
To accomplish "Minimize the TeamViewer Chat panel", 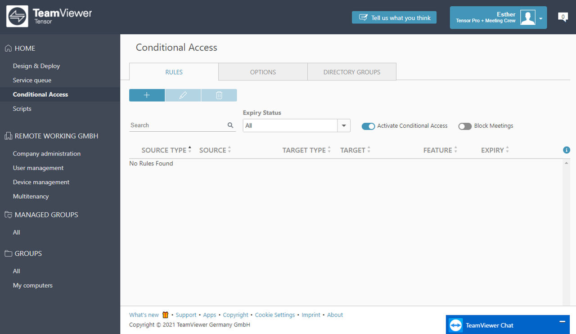I will click(562, 321).
